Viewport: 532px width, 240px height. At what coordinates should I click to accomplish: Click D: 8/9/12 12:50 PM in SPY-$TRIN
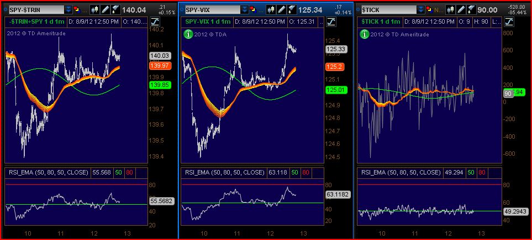click(93, 22)
